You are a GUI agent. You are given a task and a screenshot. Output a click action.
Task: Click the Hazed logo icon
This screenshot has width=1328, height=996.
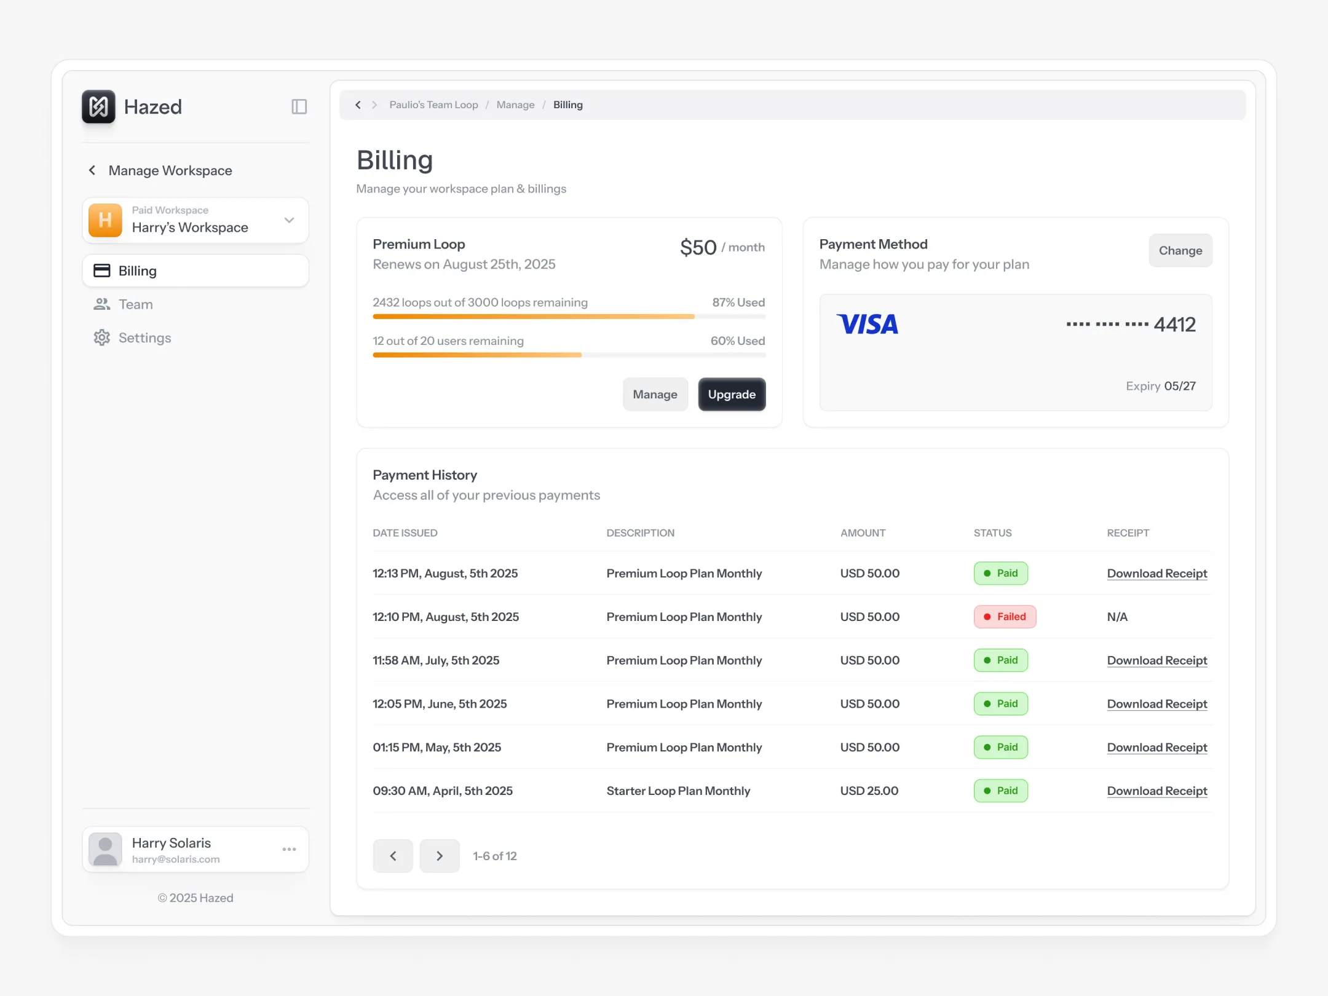click(98, 107)
